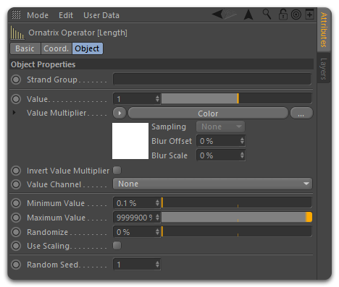Click the Randomize stepper arrows
Viewport: 339px width, 287px height.
click(157, 232)
